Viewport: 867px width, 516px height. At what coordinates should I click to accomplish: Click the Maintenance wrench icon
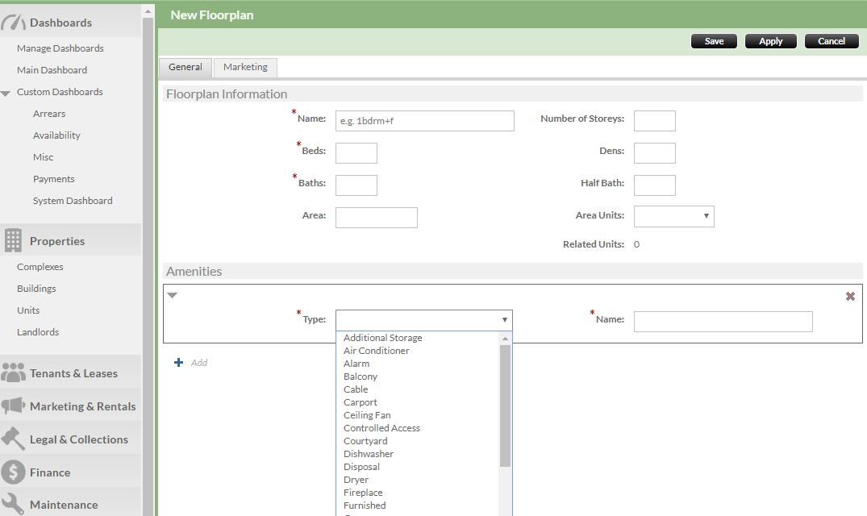pyautogui.click(x=13, y=504)
